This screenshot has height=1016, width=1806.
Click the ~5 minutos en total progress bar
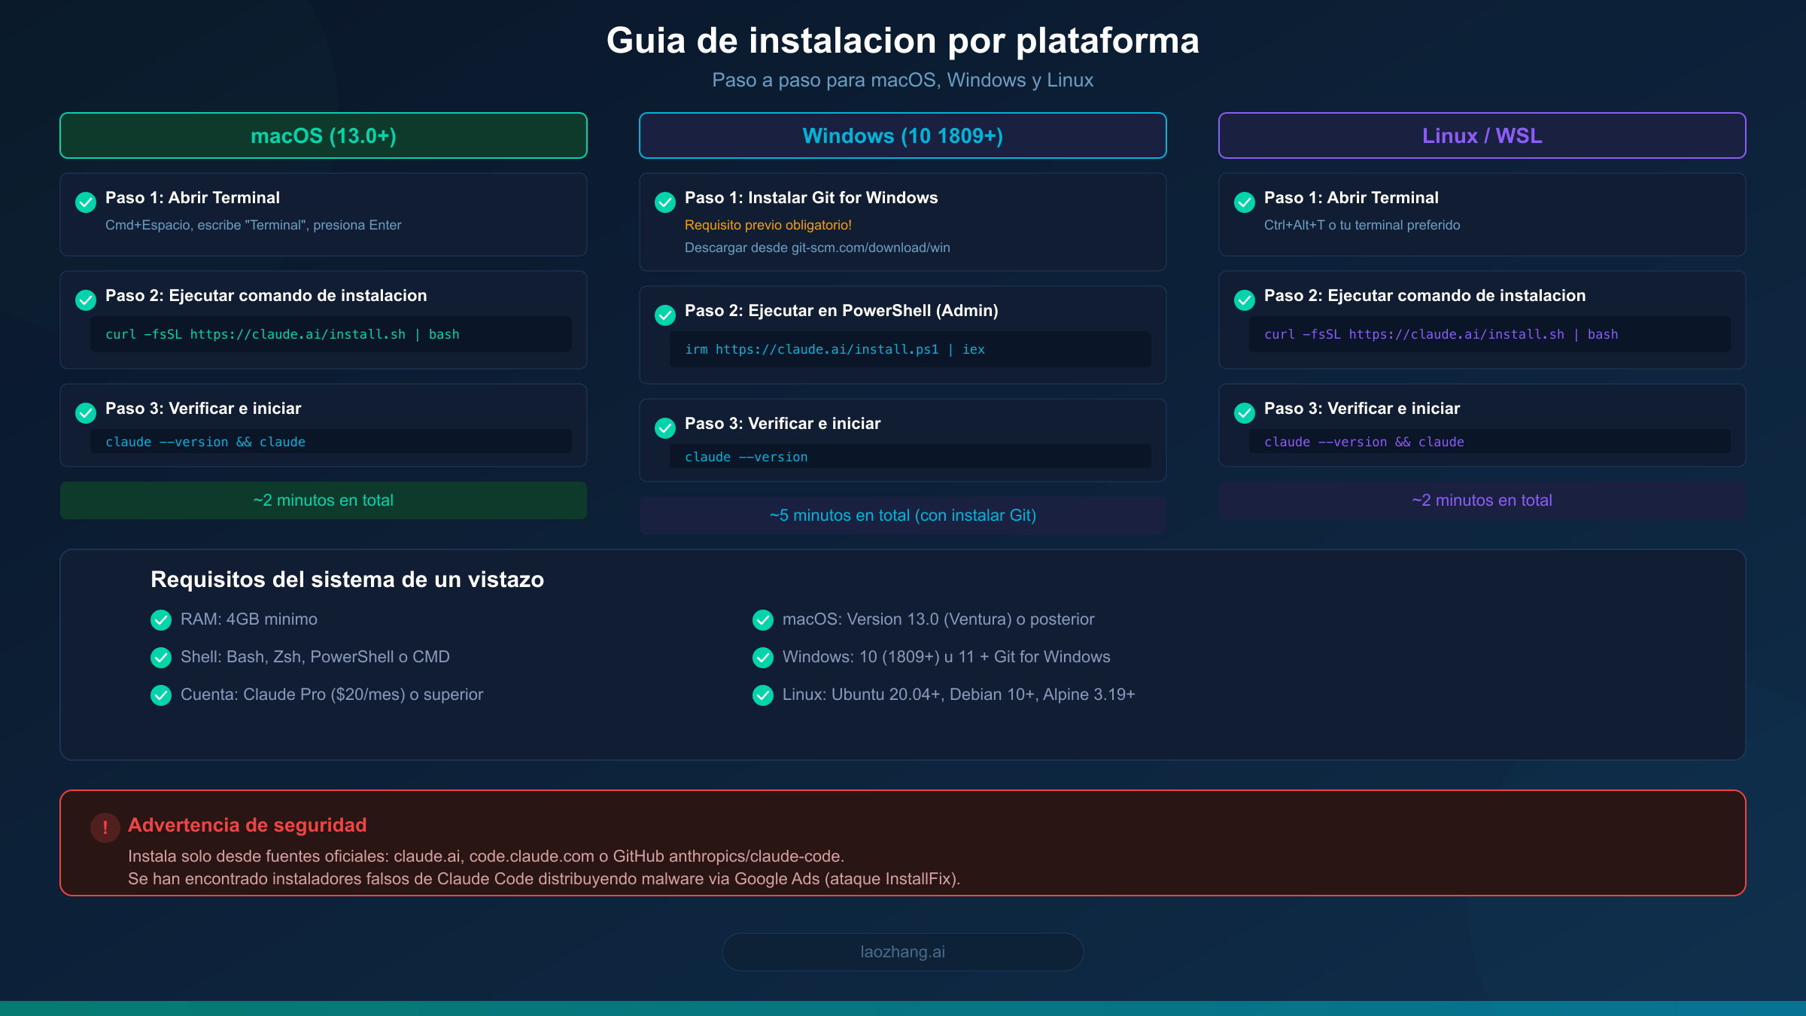pos(902,515)
